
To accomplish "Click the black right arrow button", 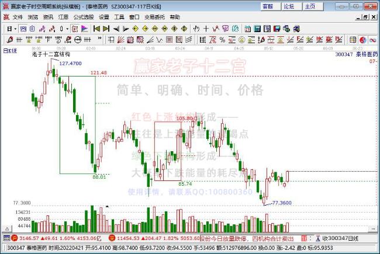I will [126, 29].
